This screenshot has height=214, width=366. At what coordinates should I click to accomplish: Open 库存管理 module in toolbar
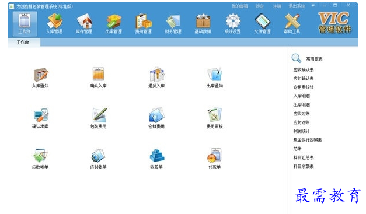pyautogui.click(x=84, y=24)
